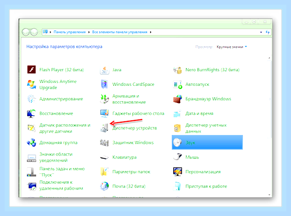This screenshot has height=216, width=291.
Task: Click Все элементы панели управления breadcrumb
Action: coord(120,32)
